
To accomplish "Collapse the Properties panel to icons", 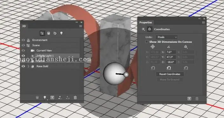I will tap(200, 19).
